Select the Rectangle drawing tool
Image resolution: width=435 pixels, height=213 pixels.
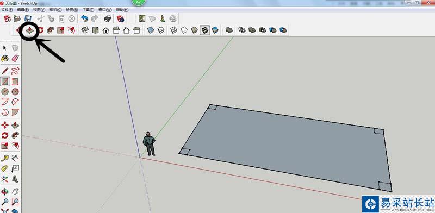5,82
